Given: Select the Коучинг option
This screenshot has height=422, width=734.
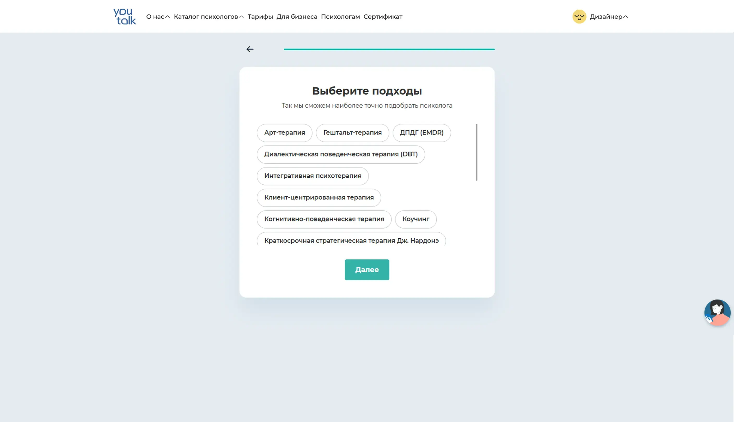Looking at the screenshot, I should point(415,219).
